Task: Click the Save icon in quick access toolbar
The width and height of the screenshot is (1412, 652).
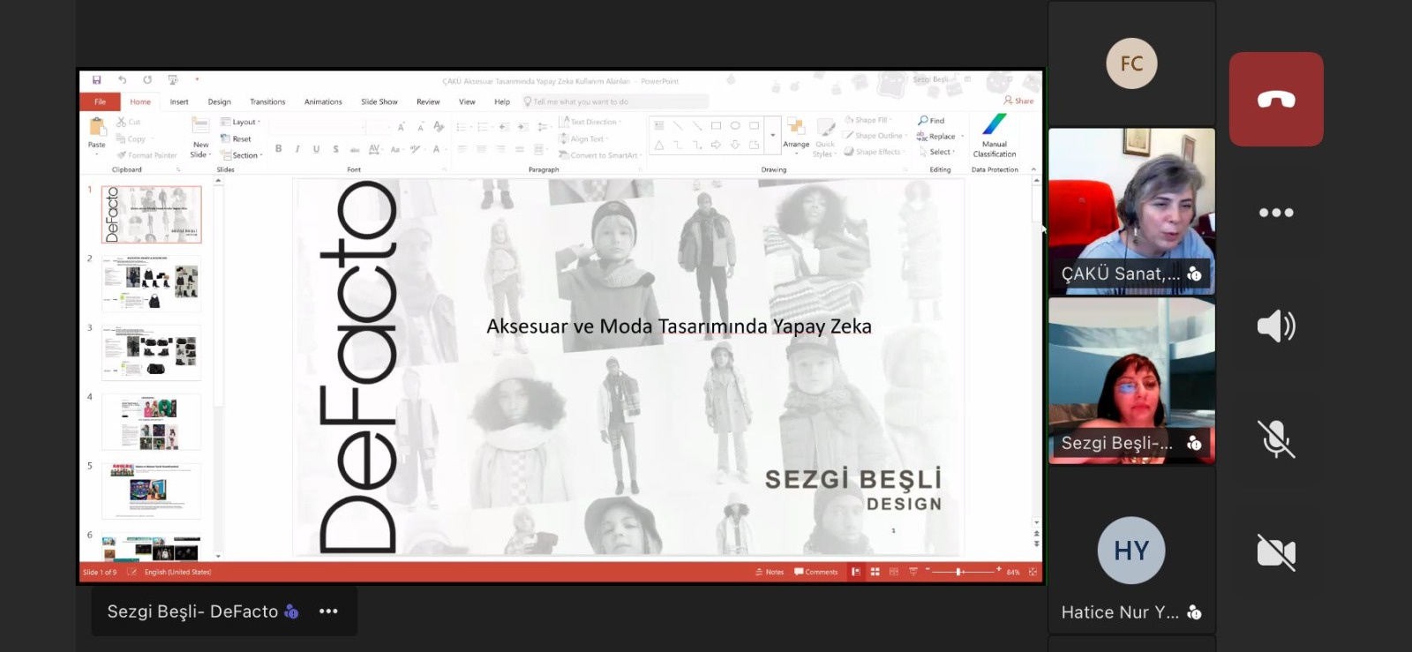Action: point(97,80)
